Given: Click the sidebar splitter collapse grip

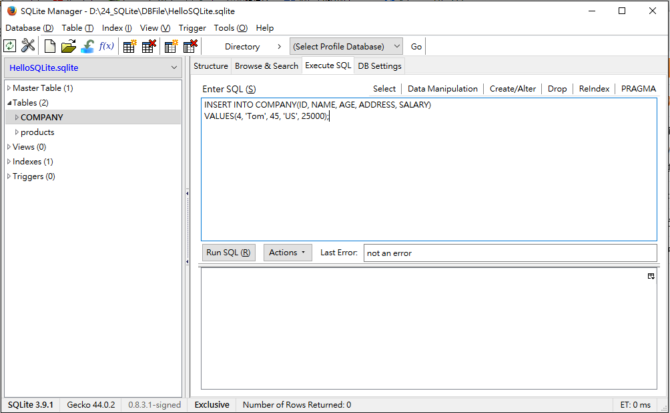Looking at the screenshot, I should [x=187, y=227].
